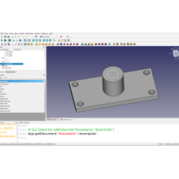
Task: Click the first yellow pad feature icon
Action: [37, 44]
